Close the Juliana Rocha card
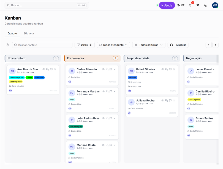The height and width of the screenshot is (169, 223). 174,101
